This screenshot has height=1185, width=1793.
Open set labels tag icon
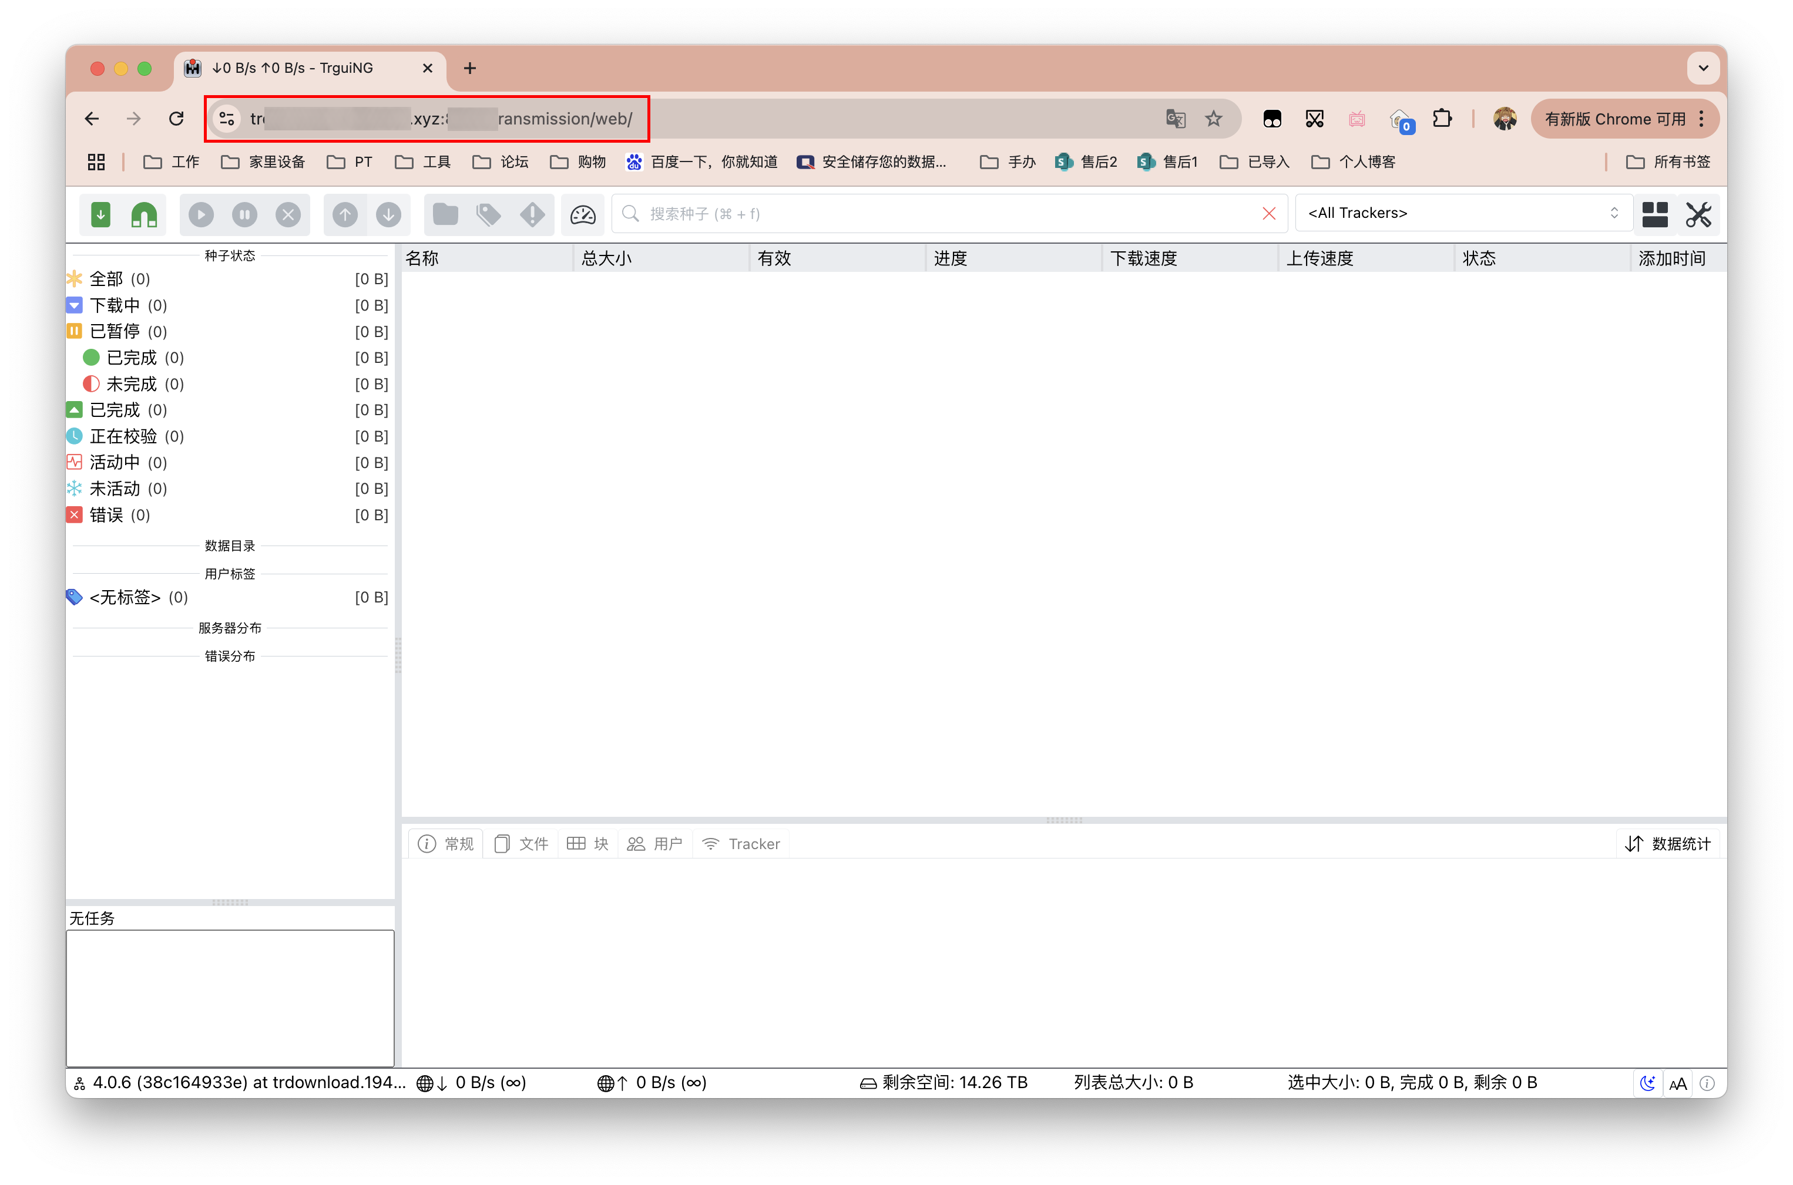coord(489,215)
